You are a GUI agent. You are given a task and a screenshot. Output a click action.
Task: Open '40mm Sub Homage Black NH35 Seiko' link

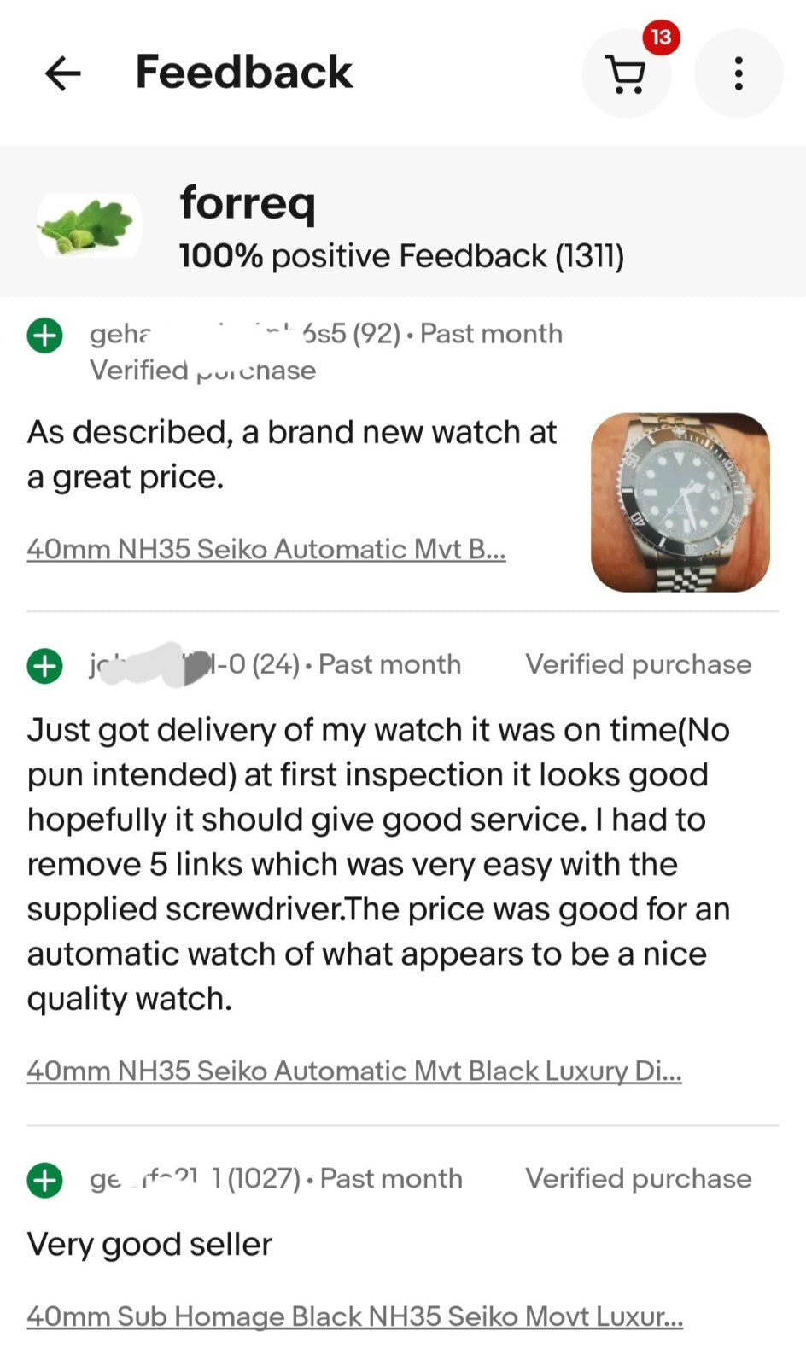coord(353,1316)
